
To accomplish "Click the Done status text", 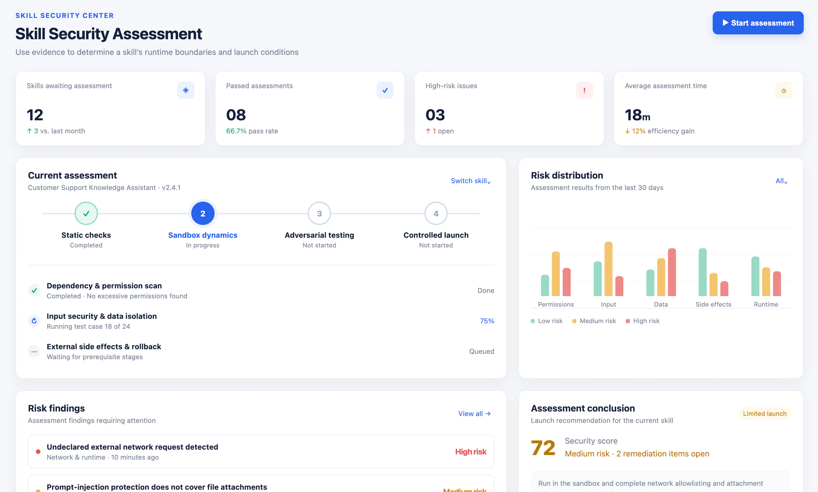I will (486, 291).
